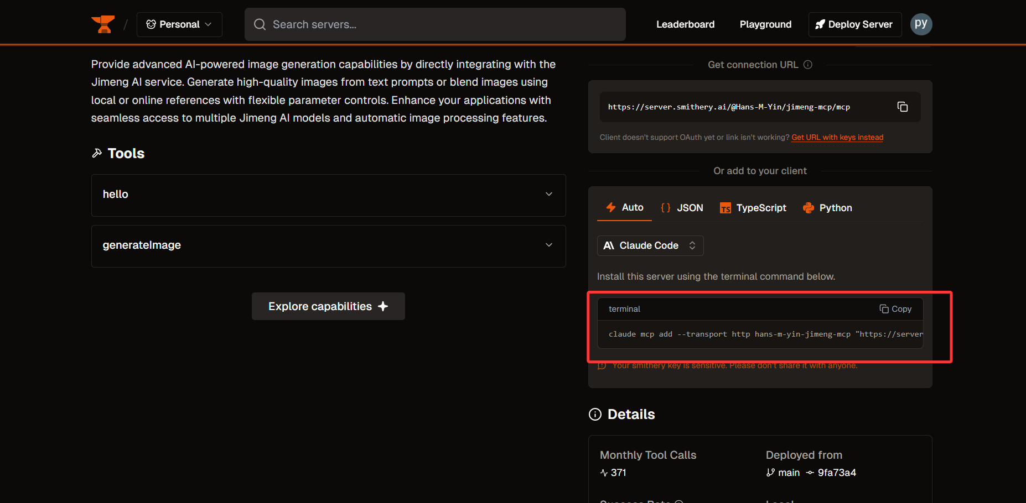Click the Tools hammer icon

pos(97,153)
